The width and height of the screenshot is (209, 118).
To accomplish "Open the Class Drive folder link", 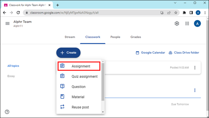I will click(184, 53).
